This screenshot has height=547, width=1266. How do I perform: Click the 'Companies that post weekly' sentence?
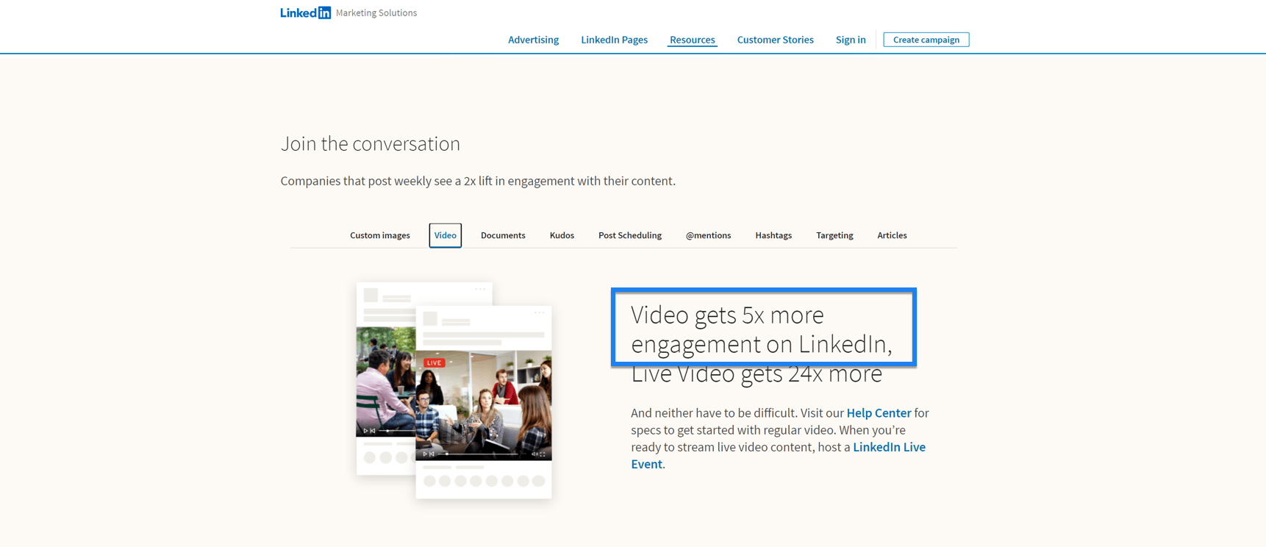tap(478, 181)
